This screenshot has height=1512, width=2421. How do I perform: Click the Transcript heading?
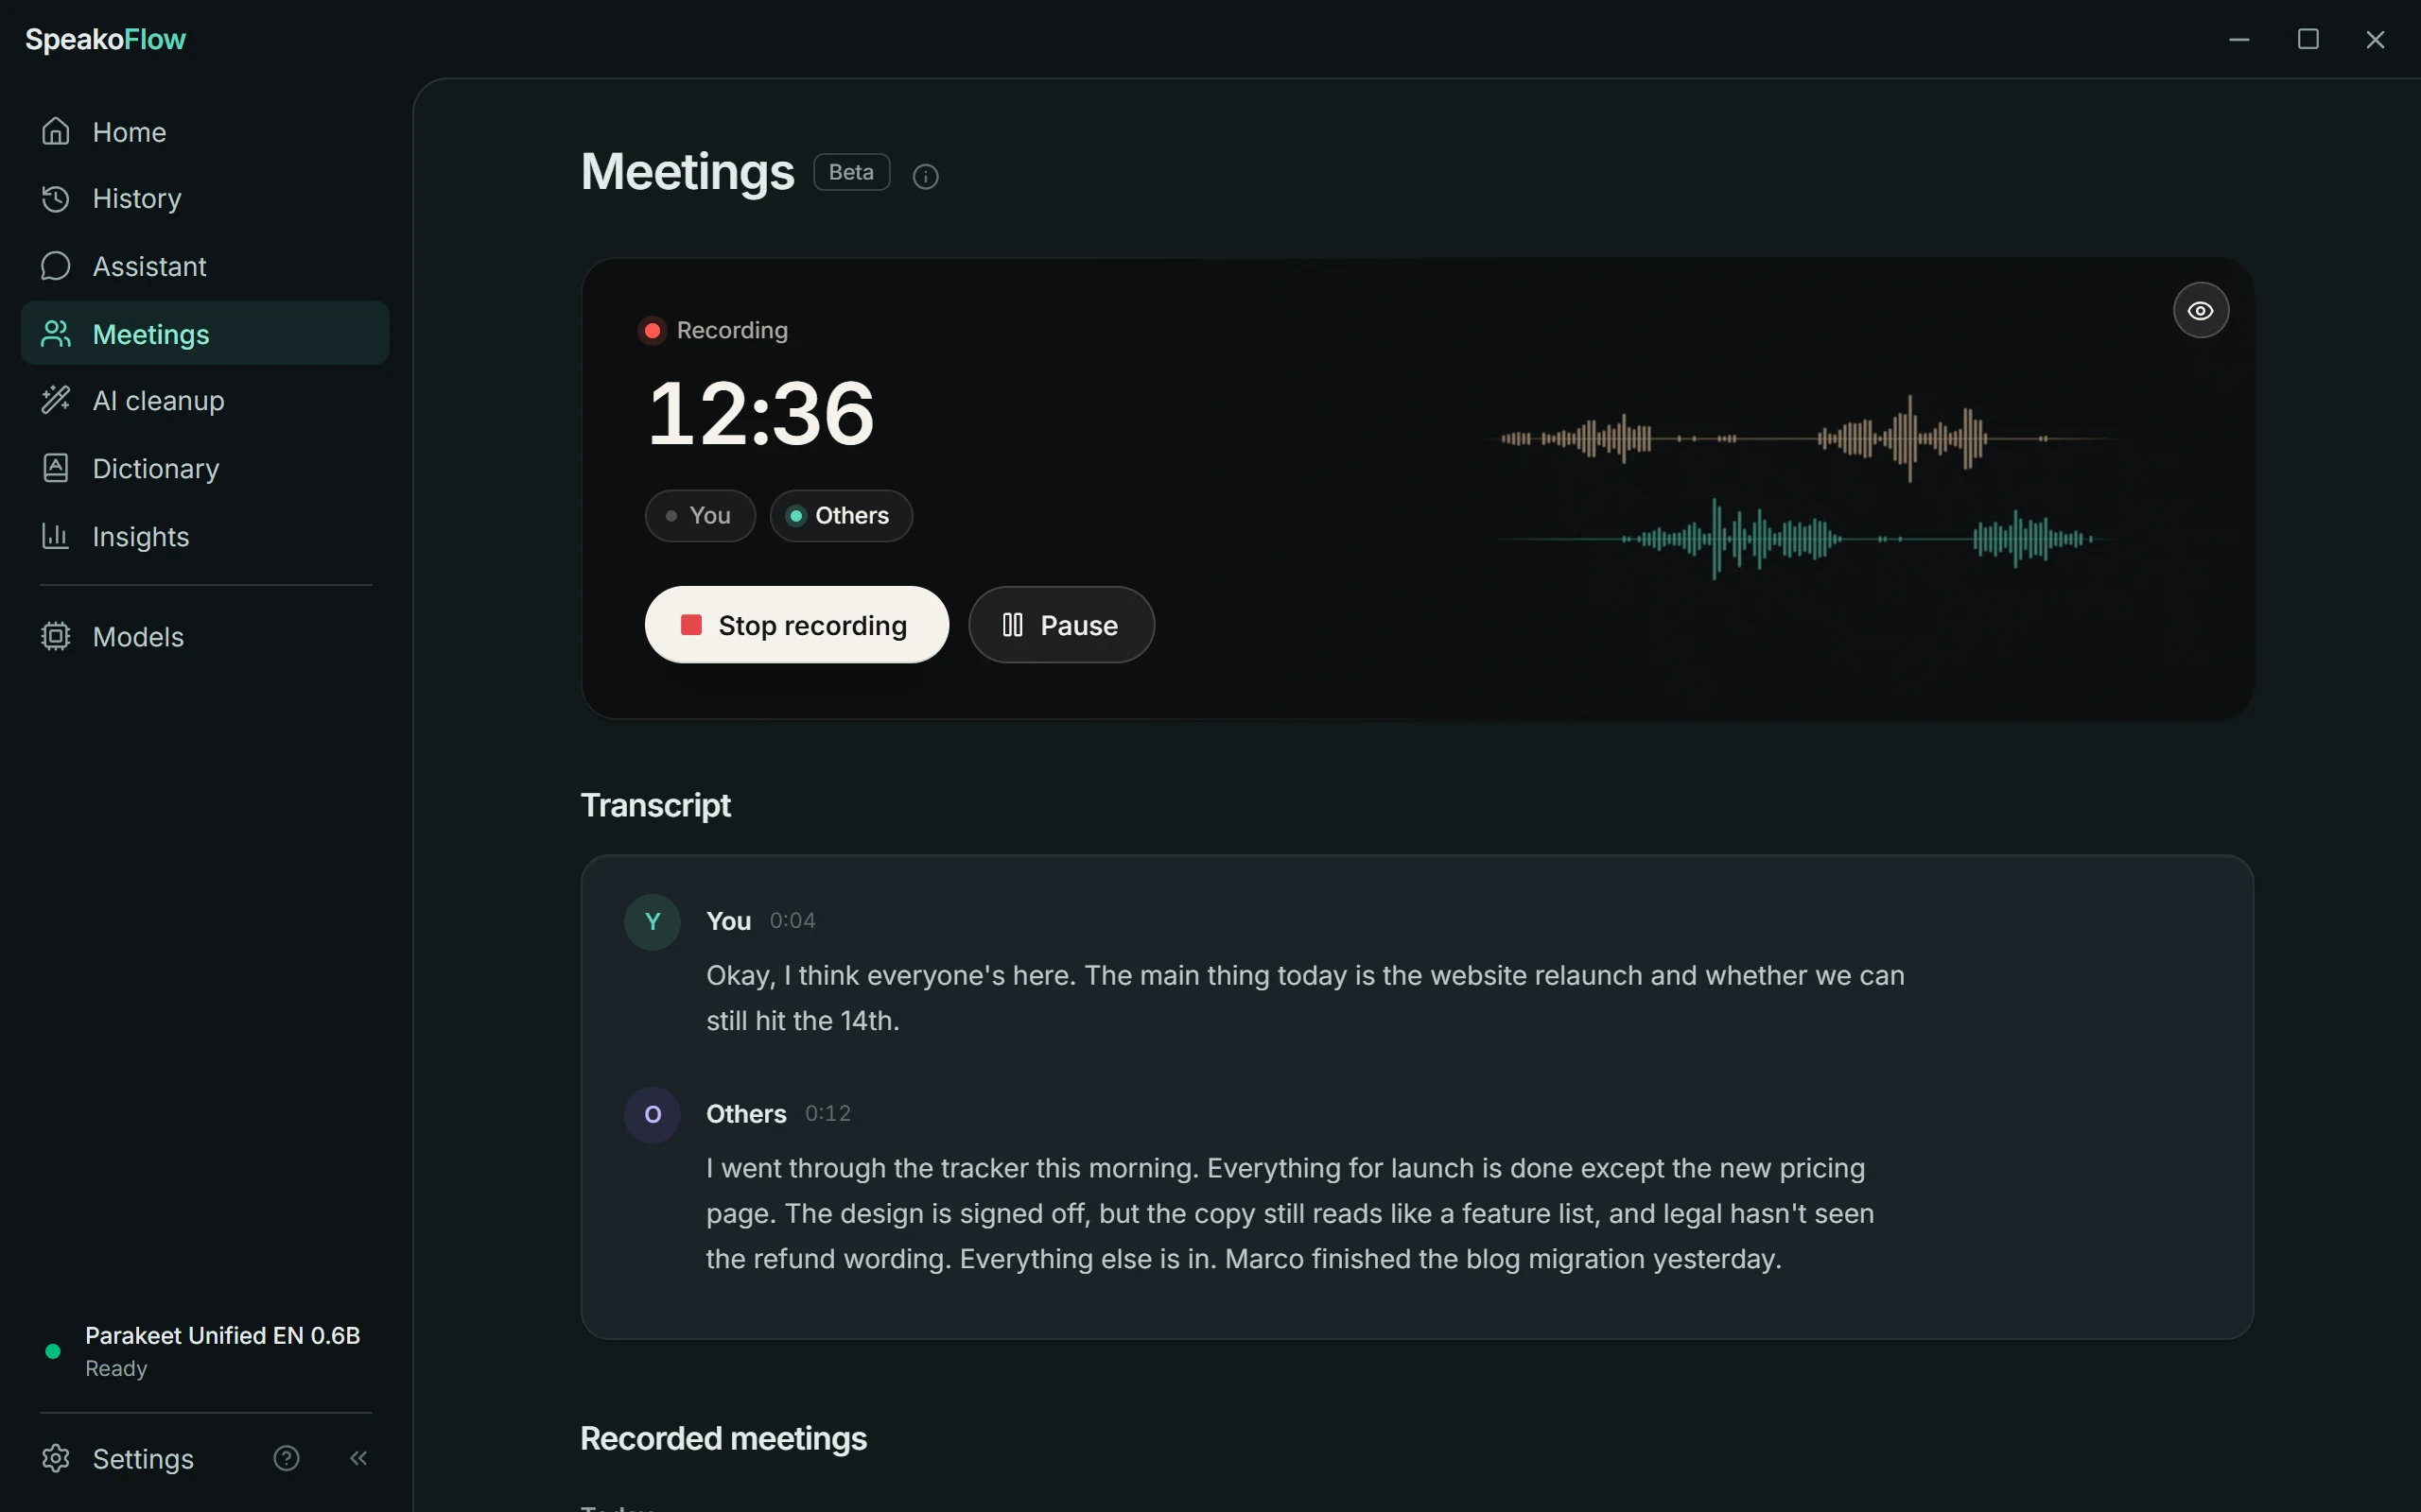coord(655,805)
